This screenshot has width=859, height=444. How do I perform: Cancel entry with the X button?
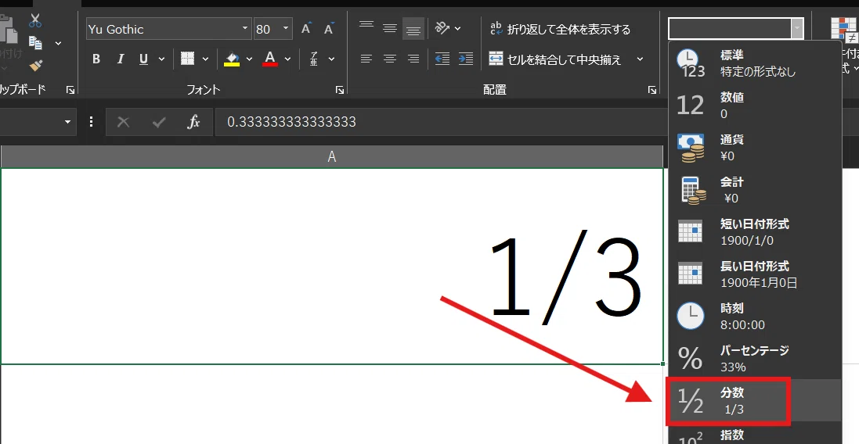tap(123, 122)
